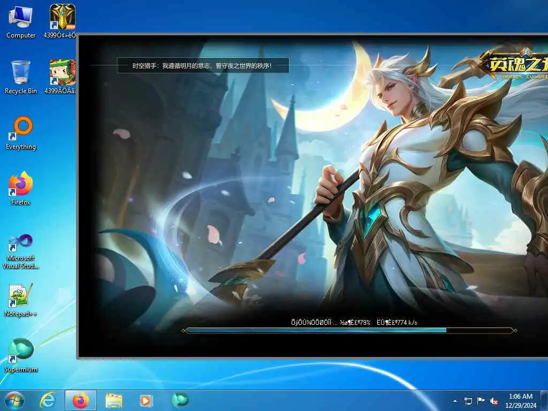548x411 pixels.
Task: Select the Supermium desktop shortcut
Action: coord(21,355)
